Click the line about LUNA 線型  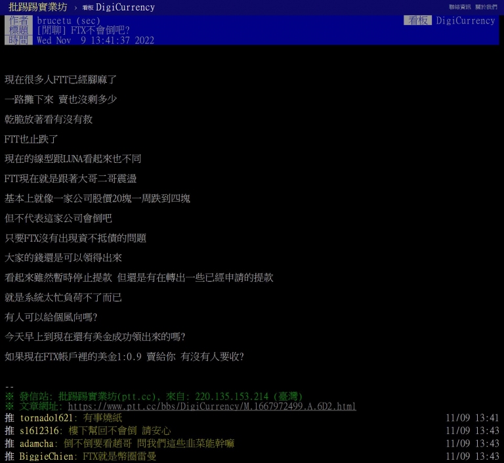(73, 159)
